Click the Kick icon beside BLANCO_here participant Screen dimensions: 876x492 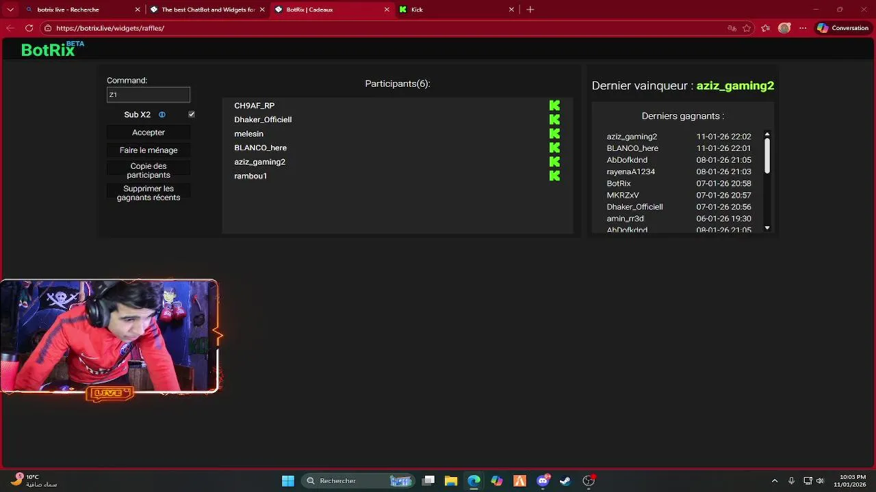pyautogui.click(x=554, y=148)
